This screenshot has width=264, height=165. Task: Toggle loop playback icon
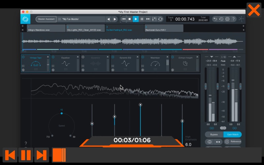point(160,19)
